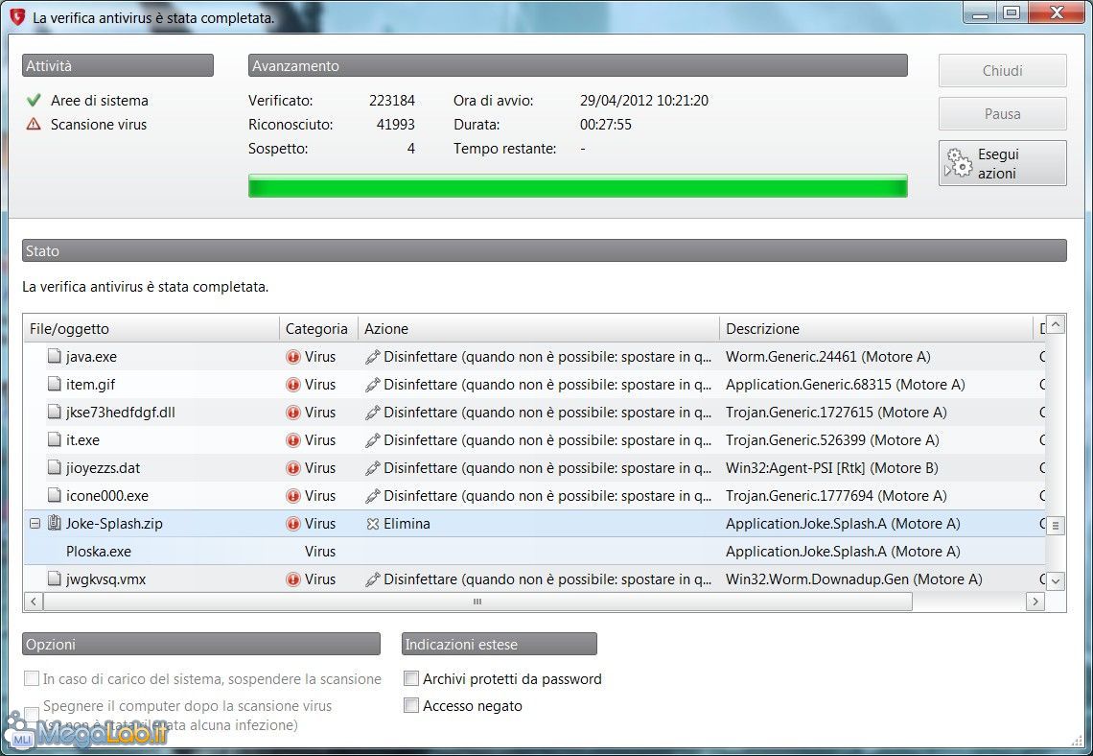Click the Chiudi button

[1002, 71]
